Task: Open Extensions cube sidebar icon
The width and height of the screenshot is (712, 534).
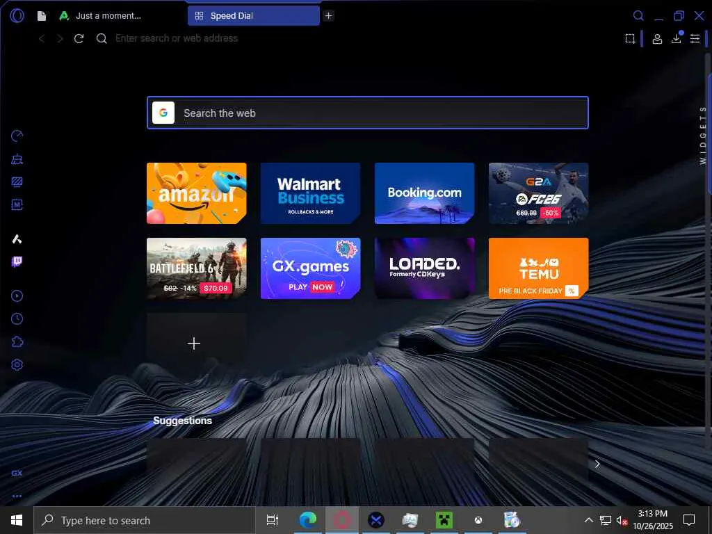Action: click(x=17, y=341)
